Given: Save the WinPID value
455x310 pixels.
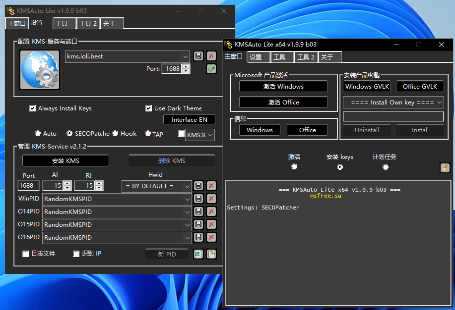Looking at the screenshot, I should [198, 199].
